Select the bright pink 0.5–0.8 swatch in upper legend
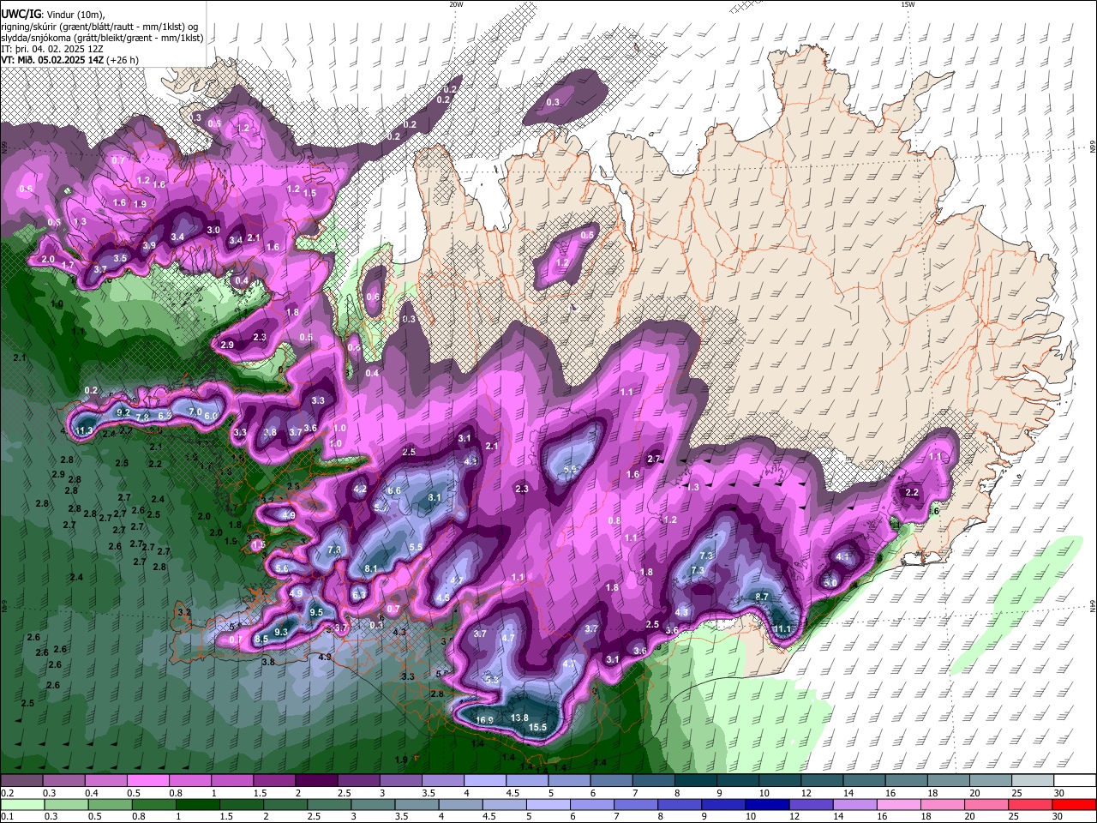 click(148, 781)
